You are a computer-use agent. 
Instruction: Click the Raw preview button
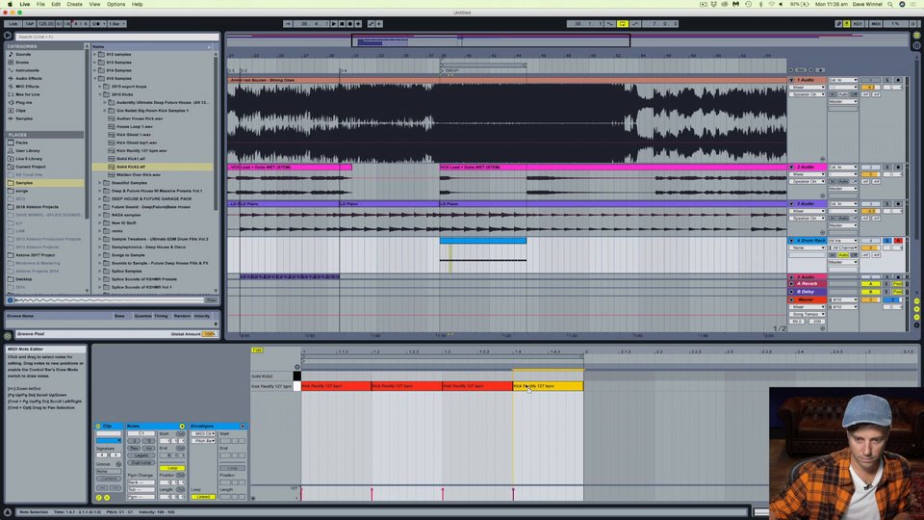[211, 300]
